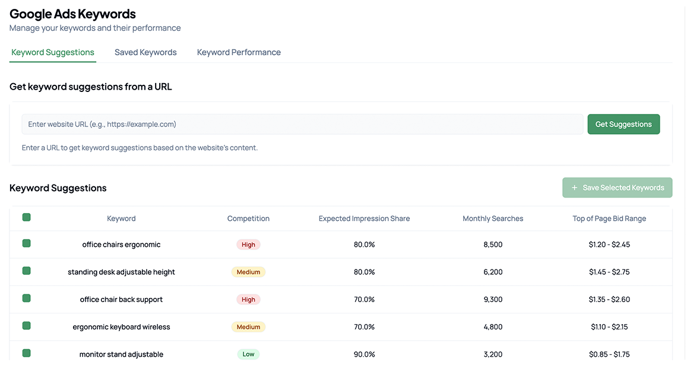Image resolution: width=687 pixels, height=365 pixels.
Task: Click the 90.0% impression share value
Action: tap(364, 354)
